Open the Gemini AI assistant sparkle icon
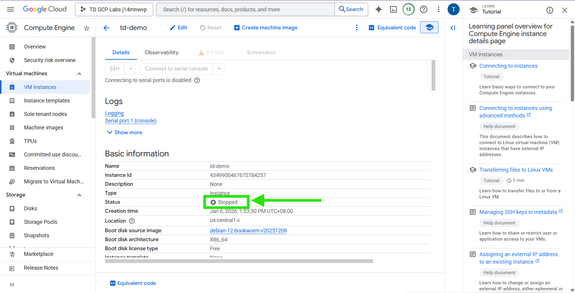The image size is (575, 293). [379, 10]
